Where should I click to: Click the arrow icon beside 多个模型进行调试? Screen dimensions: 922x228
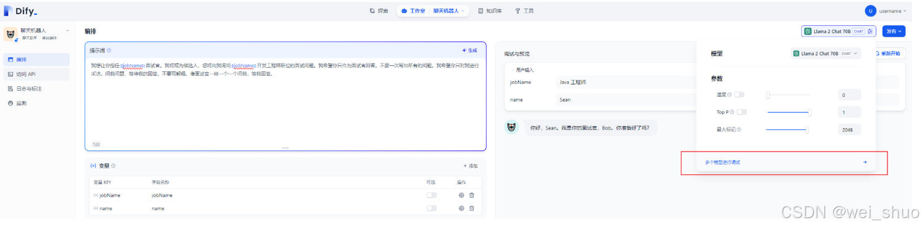pos(865,162)
